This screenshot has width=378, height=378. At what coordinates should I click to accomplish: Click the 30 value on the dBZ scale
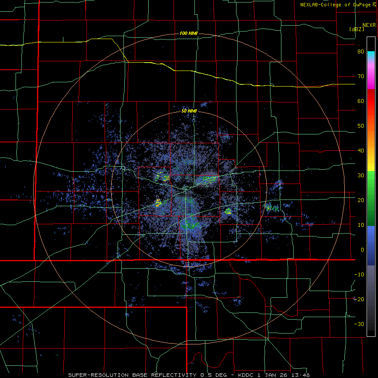pos(361,176)
